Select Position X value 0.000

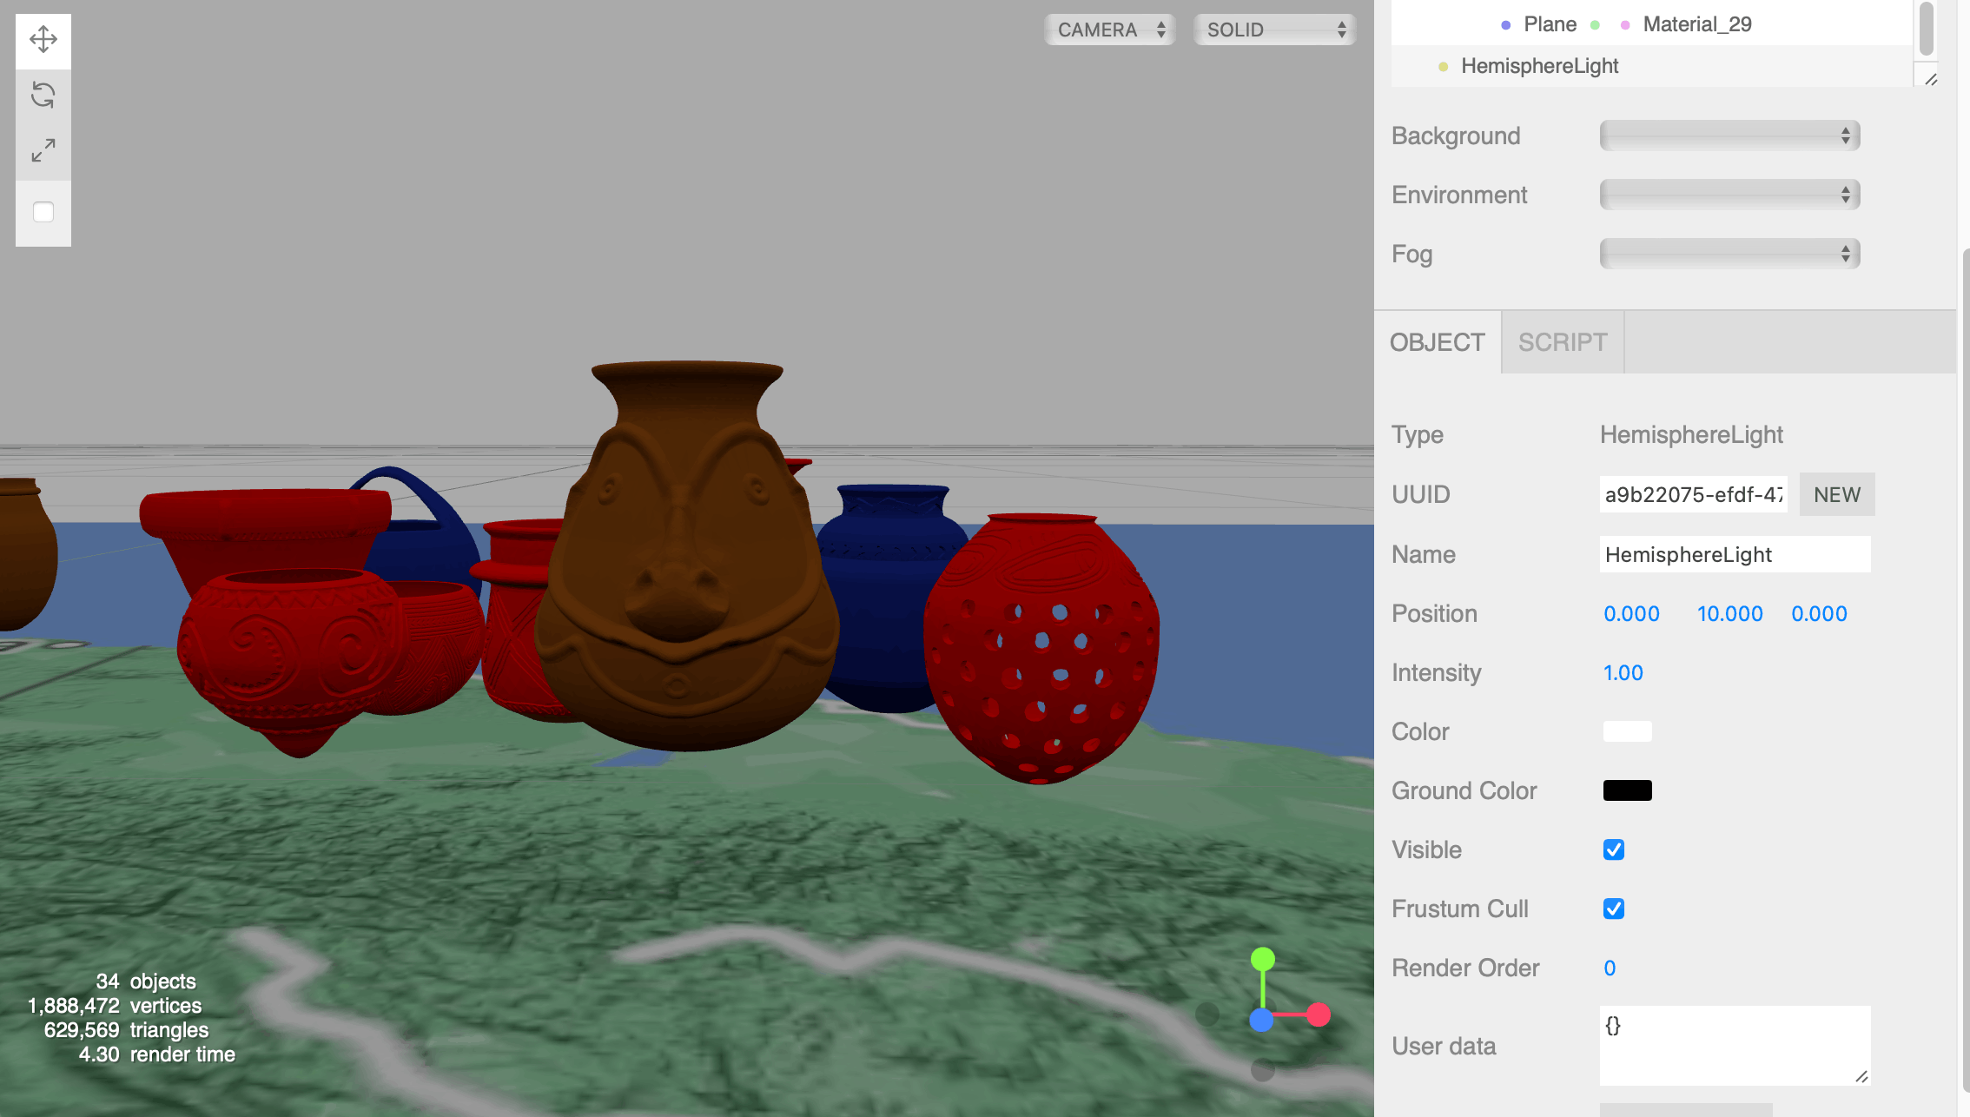[x=1631, y=613]
